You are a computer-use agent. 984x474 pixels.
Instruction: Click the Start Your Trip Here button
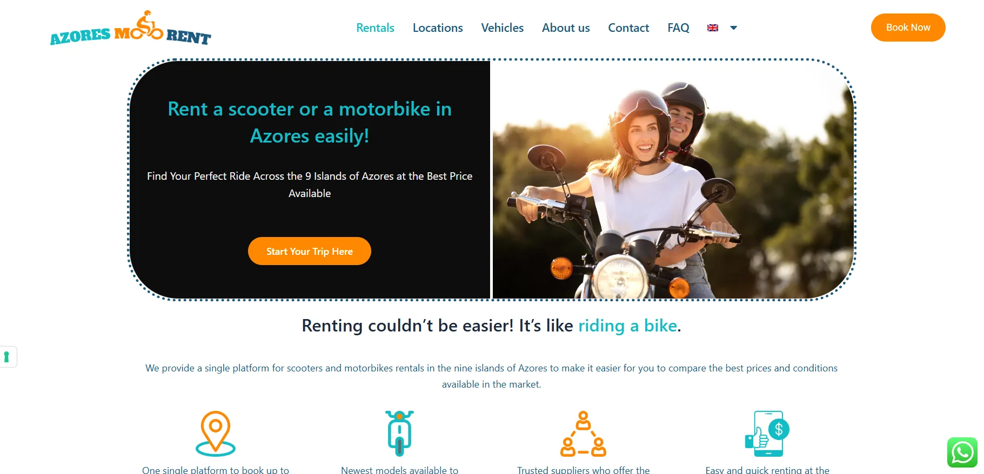coord(310,251)
